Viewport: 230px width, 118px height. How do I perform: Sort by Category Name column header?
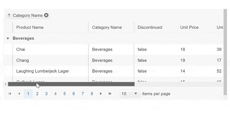(111, 27)
